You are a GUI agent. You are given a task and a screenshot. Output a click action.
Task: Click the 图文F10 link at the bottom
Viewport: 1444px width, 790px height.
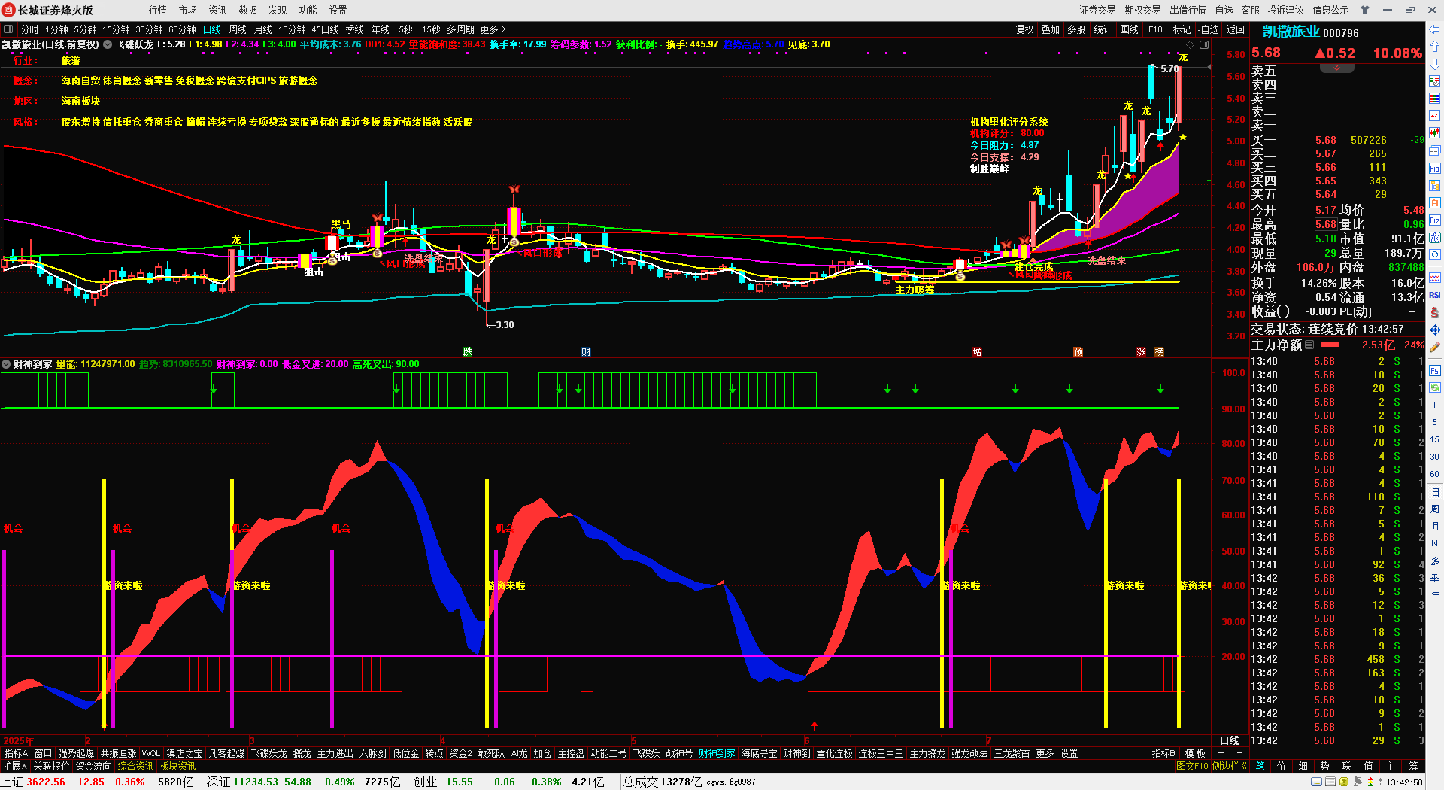(x=1193, y=766)
